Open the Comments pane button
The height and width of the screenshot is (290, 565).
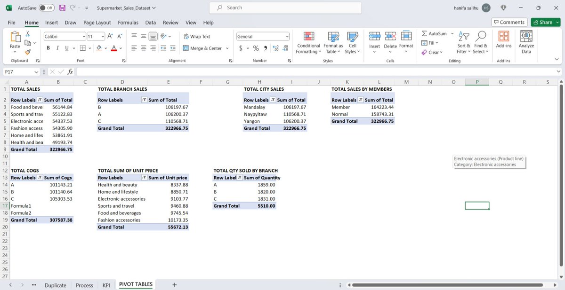(509, 22)
